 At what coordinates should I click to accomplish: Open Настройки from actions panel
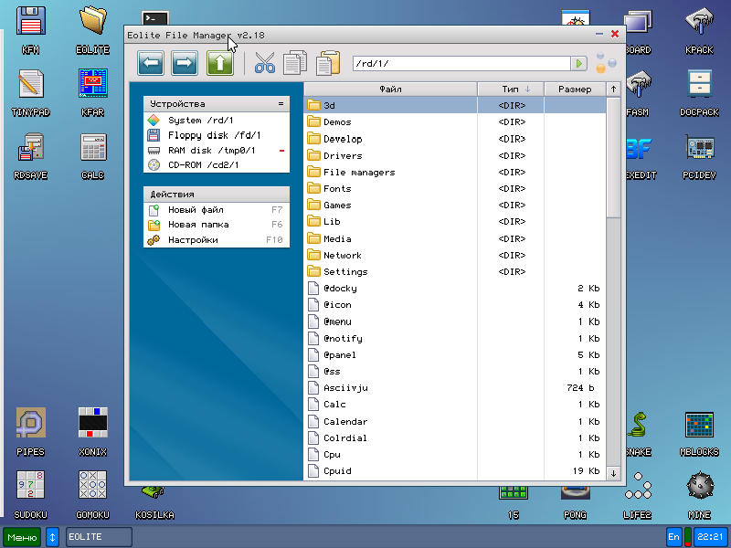click(192, 240)
